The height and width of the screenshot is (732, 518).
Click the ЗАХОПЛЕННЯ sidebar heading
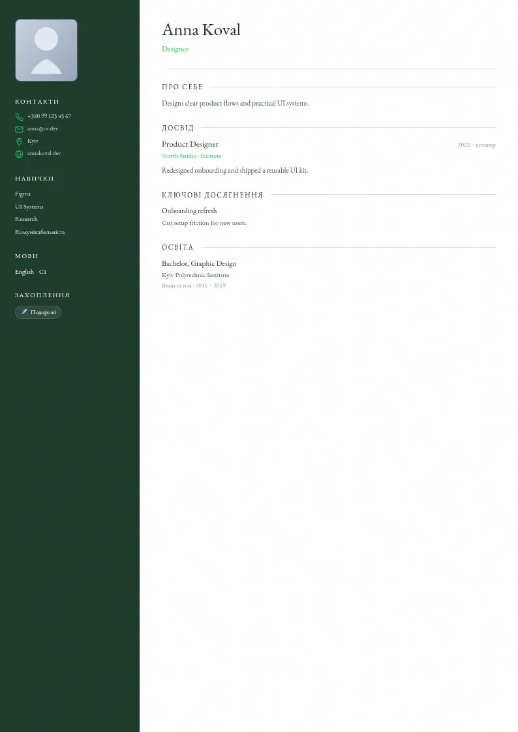pyautogui.click(x=42, y=295)
